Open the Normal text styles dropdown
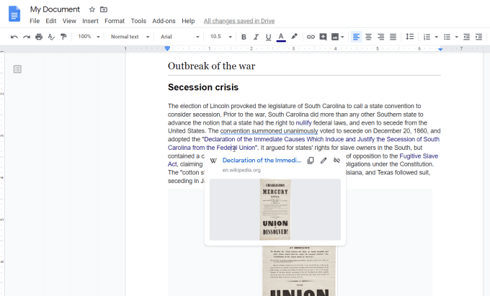490x296 pixels. click(x=130, y=37)
